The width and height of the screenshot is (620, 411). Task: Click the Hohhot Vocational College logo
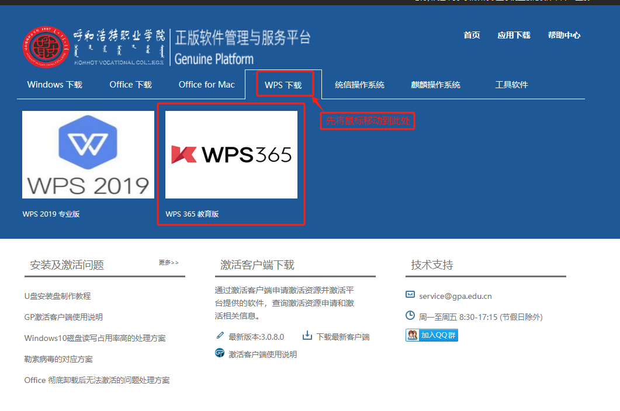(x=46, y=47)
